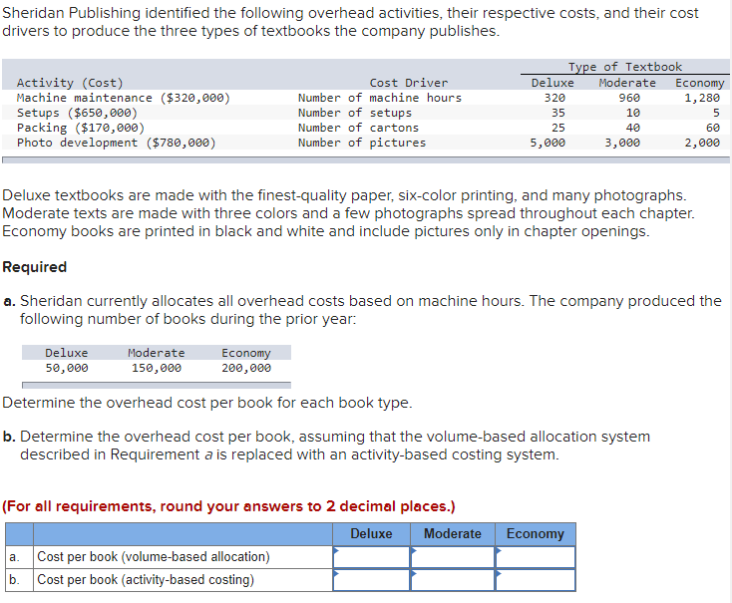Click the 150,000 Moderate books produced value
Screen dimensions: 732x603
point(157,368)
